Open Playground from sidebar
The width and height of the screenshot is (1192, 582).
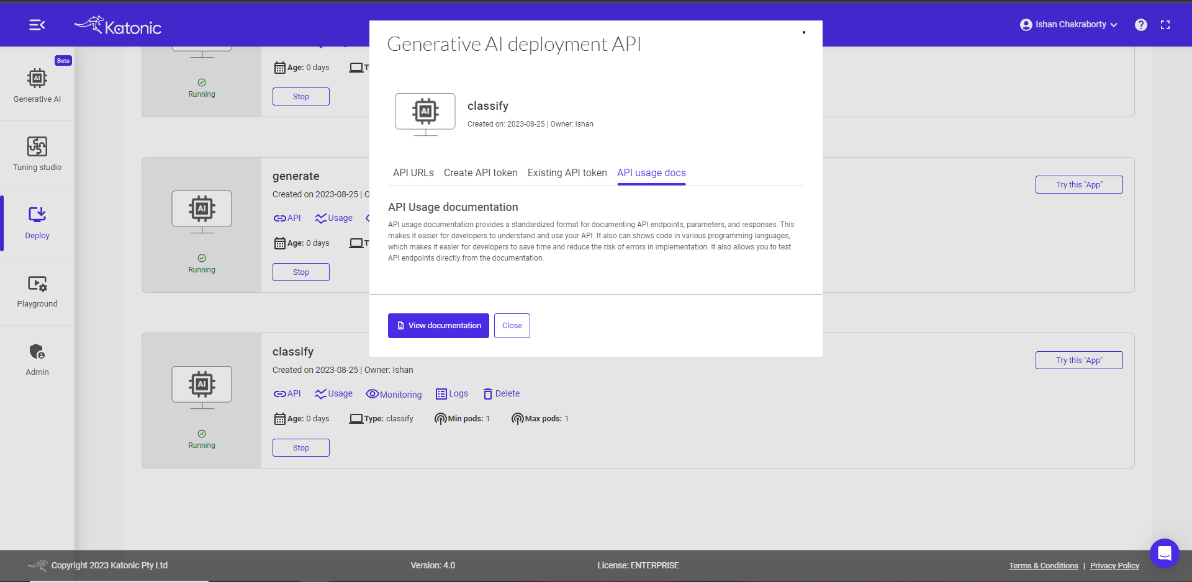(x=37, y=291)
